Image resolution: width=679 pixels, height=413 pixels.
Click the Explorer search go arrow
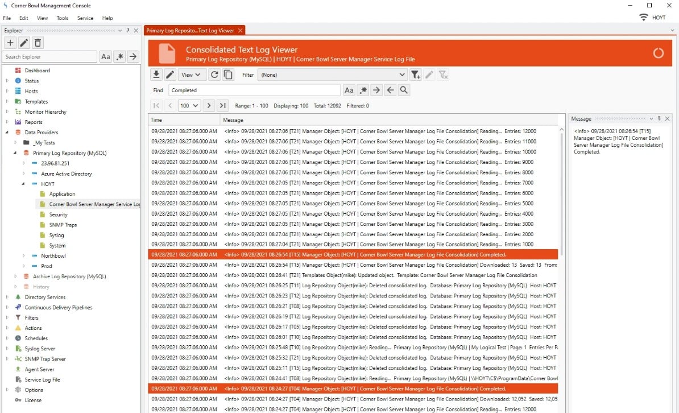(133, 57)
